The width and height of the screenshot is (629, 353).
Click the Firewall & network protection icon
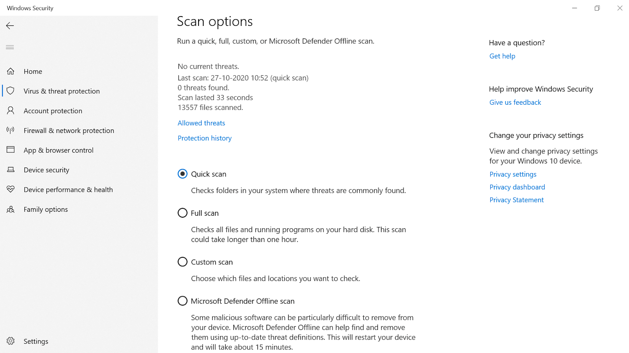(10, 130)
